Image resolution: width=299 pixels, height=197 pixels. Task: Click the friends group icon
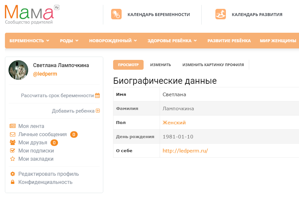point(13,143)
